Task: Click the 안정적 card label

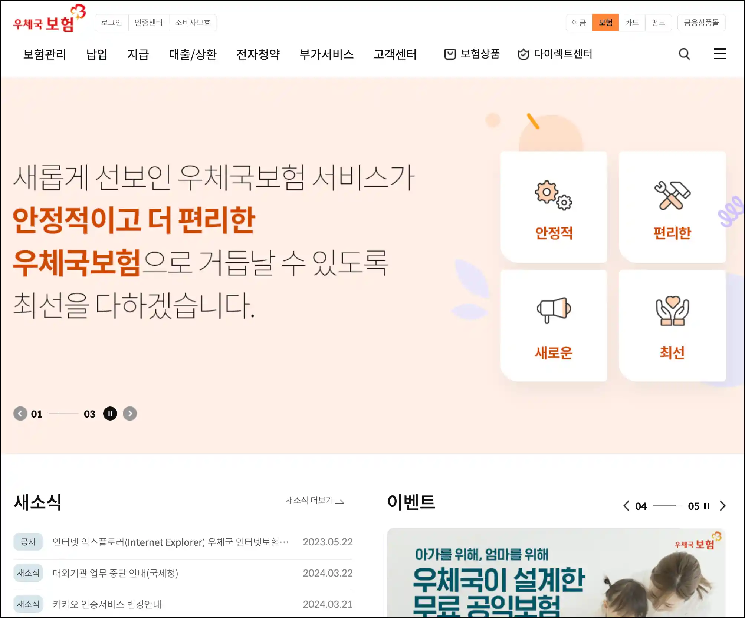Action: coord(554,233)
